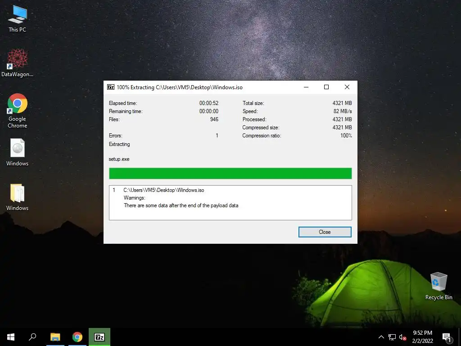
Task: Click the Files count 946
Action: [214, 119]
